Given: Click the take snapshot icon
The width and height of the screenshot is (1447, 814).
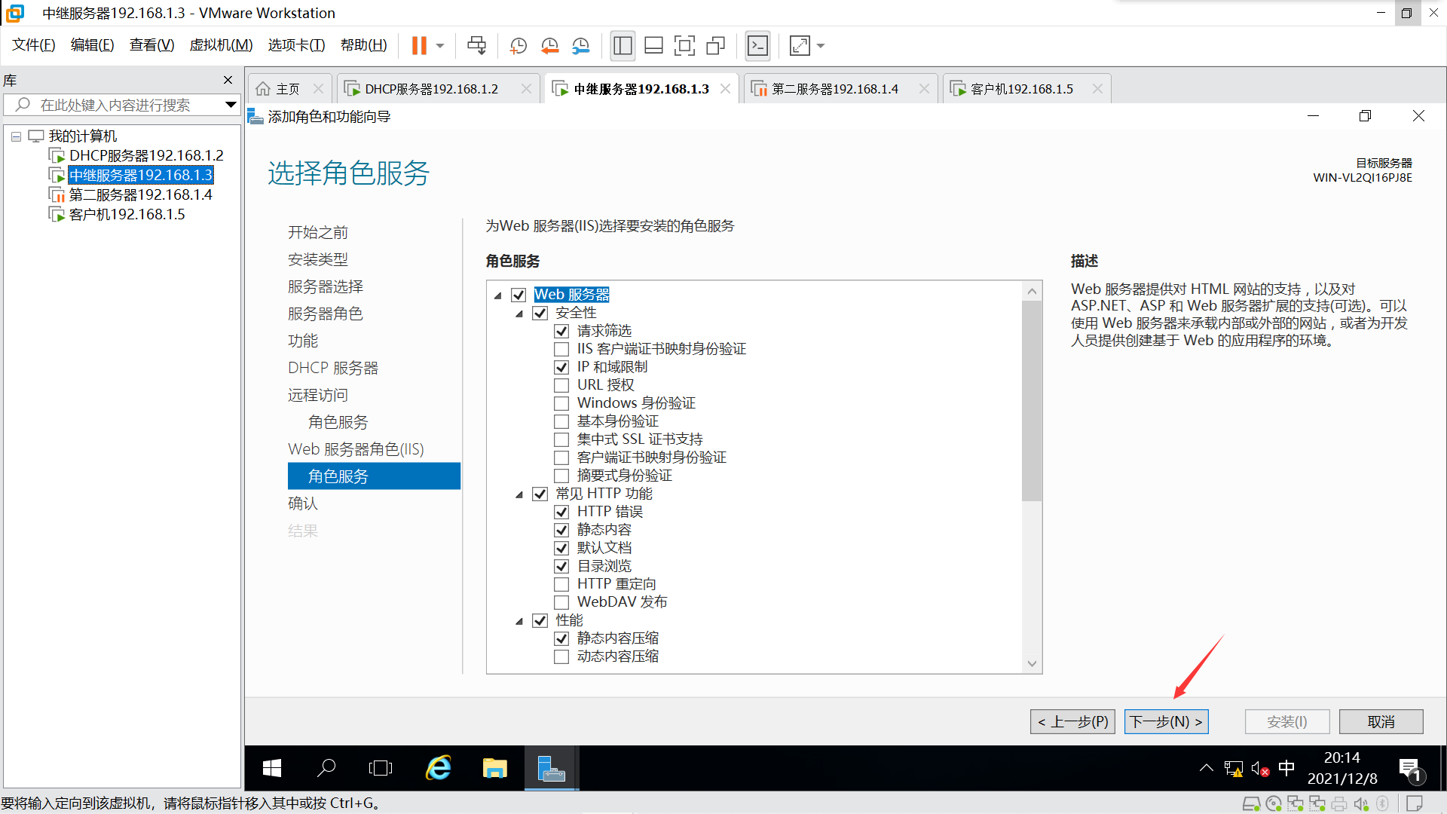Looking at the screenshot, I should tap(518, 46).
